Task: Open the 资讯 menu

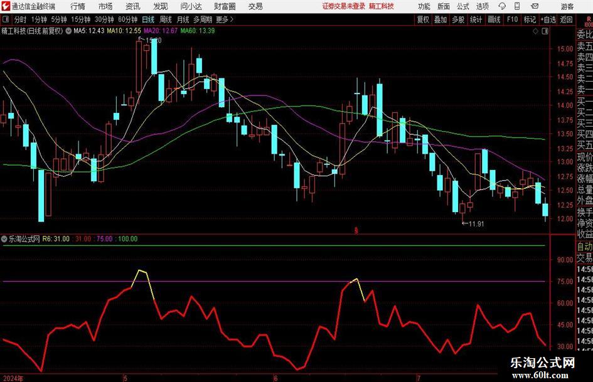Action: tap(133, 6)
